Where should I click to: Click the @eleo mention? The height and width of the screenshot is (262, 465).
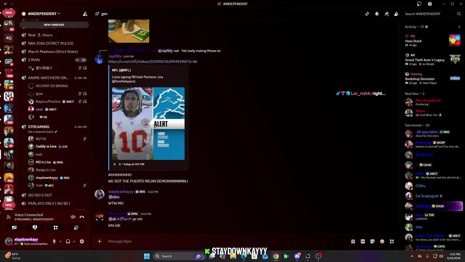point(114,197)
